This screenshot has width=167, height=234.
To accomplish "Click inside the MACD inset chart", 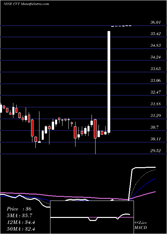I will click(92, 217).
